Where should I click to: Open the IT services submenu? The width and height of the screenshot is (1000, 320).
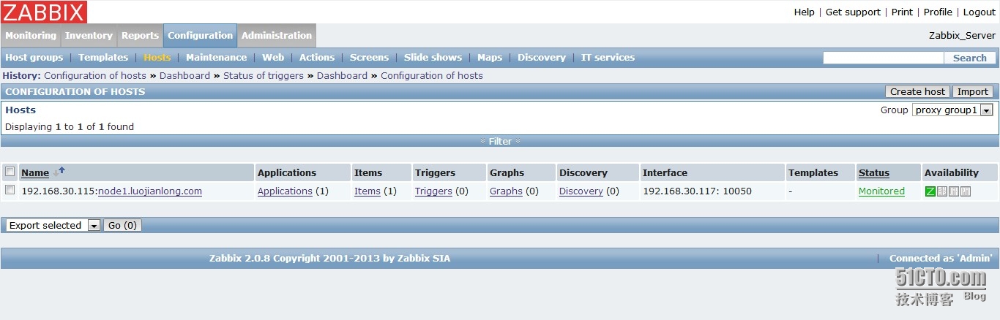608,58
